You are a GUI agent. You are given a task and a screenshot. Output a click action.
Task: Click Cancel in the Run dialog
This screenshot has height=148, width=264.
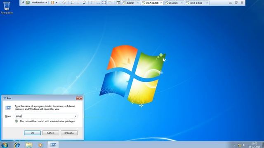point(51,133)
